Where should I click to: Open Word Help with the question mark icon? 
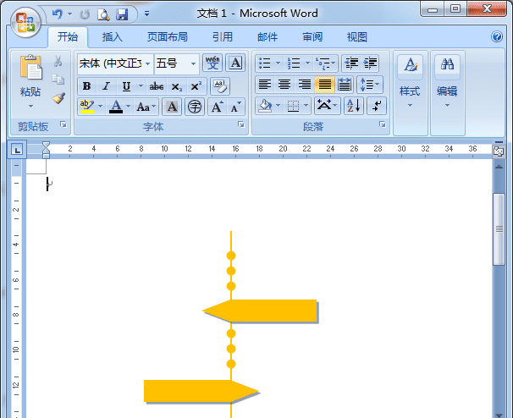coord(497,36)
